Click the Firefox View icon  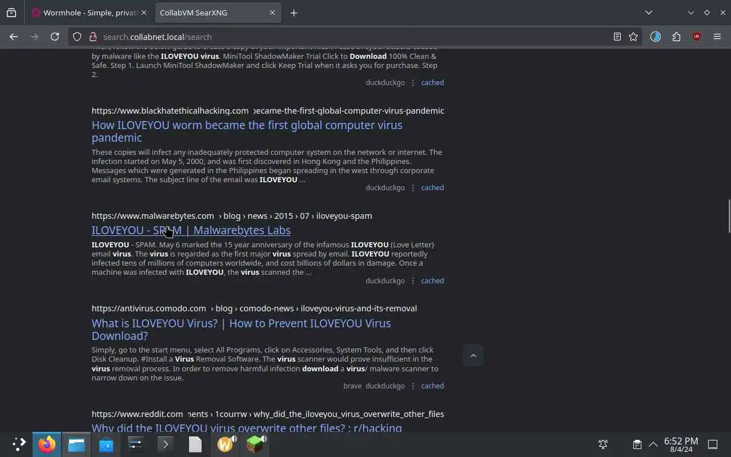[x=11, y=13]
